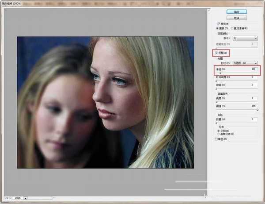
Task: Open the iris 形状 shape dropdown
Action: click(245, 63)
